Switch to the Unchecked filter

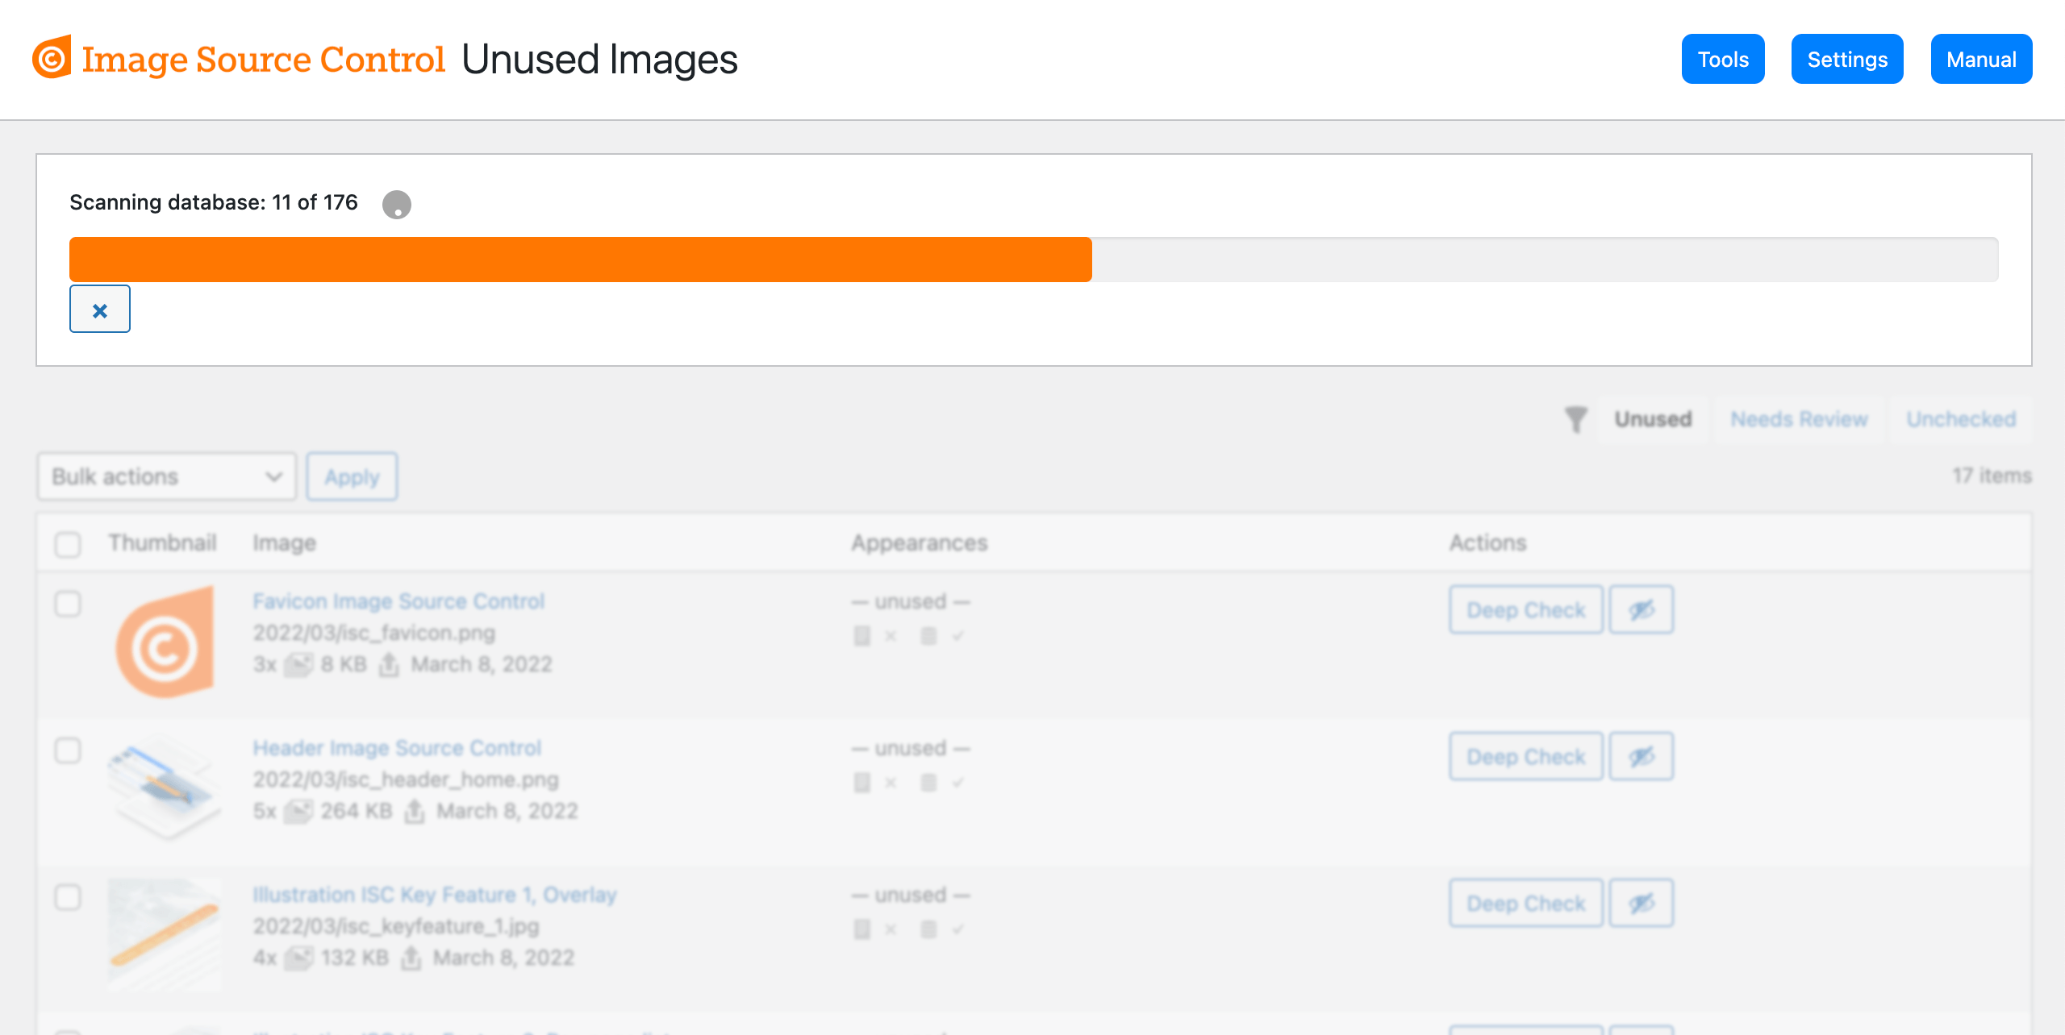click(1961, 419)
